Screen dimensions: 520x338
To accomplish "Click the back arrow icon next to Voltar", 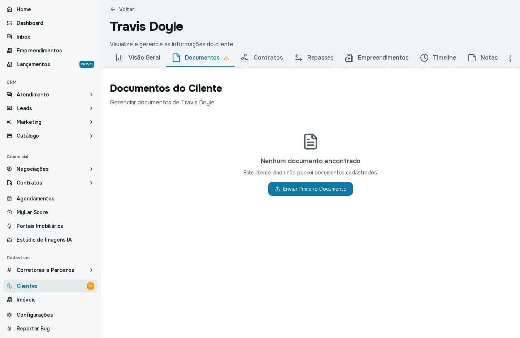I will tap(113, 9).
